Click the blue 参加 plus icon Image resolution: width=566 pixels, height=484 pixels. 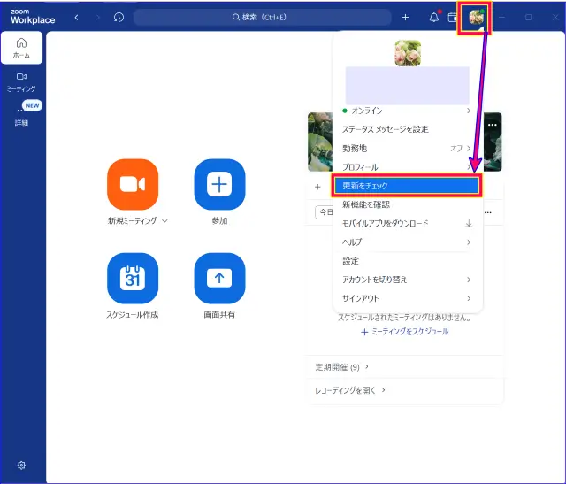click(x=219, y=184)
